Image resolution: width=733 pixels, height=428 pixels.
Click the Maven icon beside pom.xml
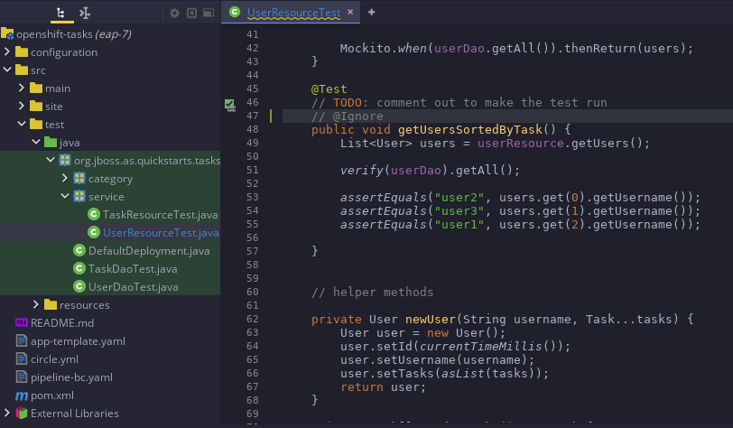[x=22, y=395]
